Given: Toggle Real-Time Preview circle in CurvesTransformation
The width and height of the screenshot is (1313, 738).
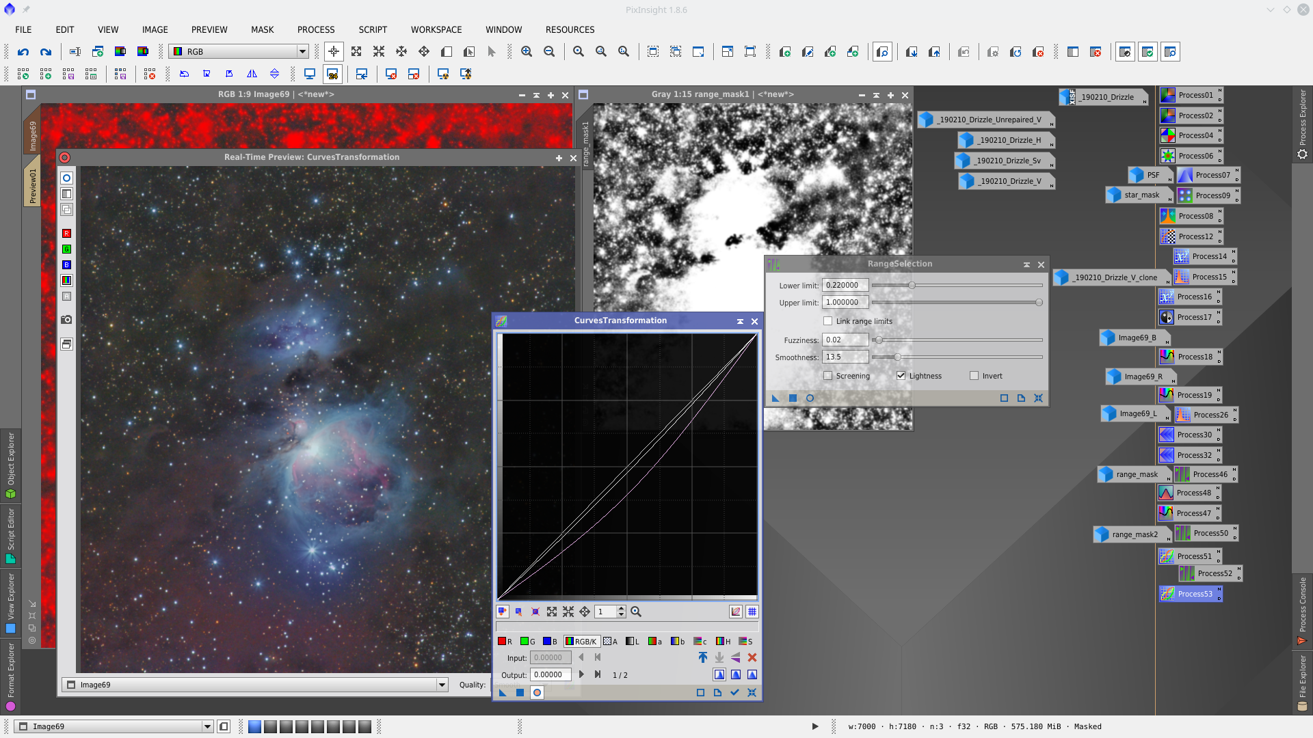Looking at the screenshot, I should pyautogui.click(x=537, y=693).
